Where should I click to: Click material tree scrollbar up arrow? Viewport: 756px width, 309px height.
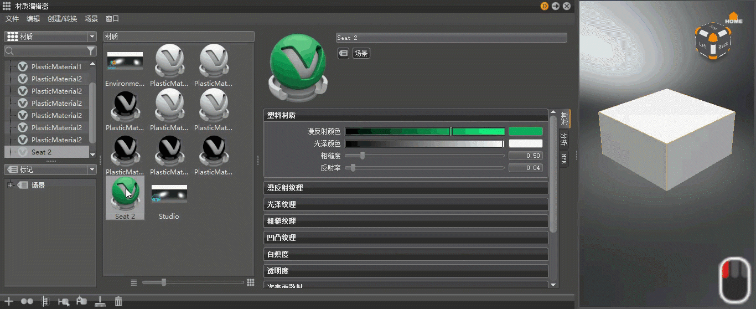pos(92,64)
